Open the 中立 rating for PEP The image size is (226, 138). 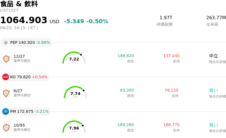point(214,56)
